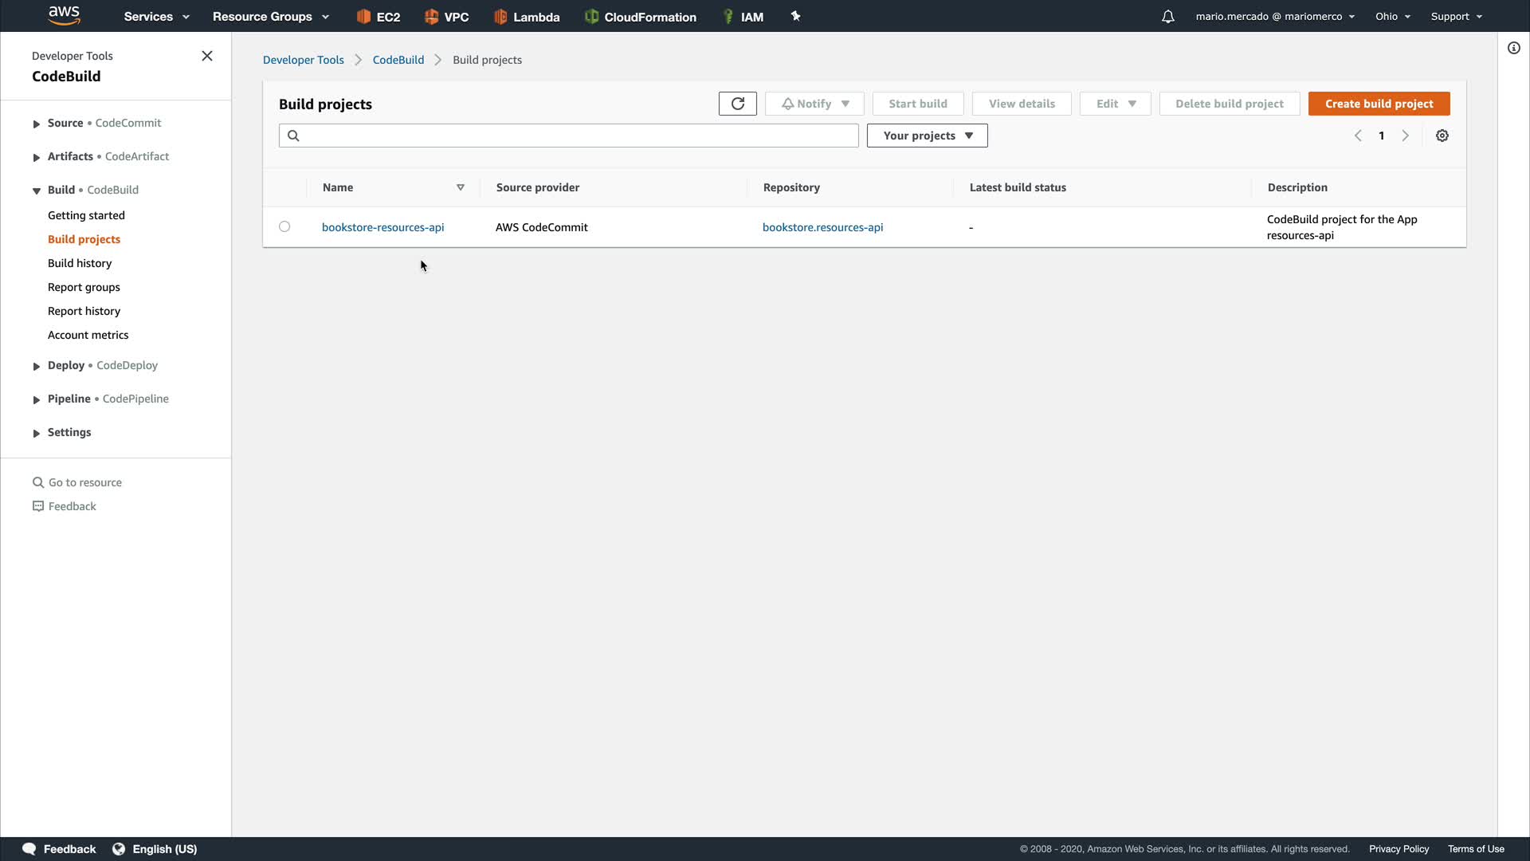
Task: Click the refresh build projects icon
Action: pyautogui.click(x=737, y=104)
